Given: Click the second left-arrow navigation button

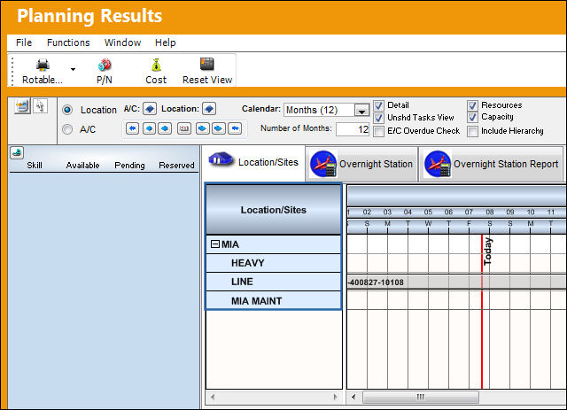Looking at the screenshot, I should click(149, 128).
